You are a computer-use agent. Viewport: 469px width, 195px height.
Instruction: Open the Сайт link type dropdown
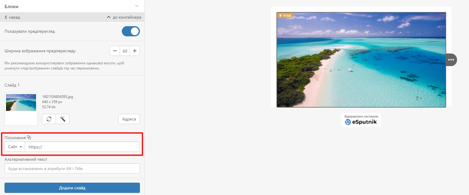point(15,147)
